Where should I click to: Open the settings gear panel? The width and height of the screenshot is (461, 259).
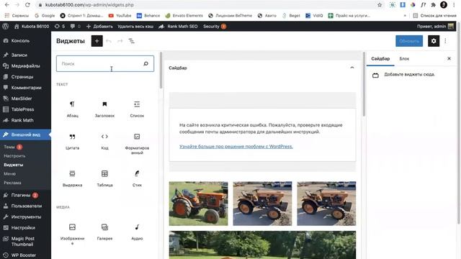tap(434, 41)
